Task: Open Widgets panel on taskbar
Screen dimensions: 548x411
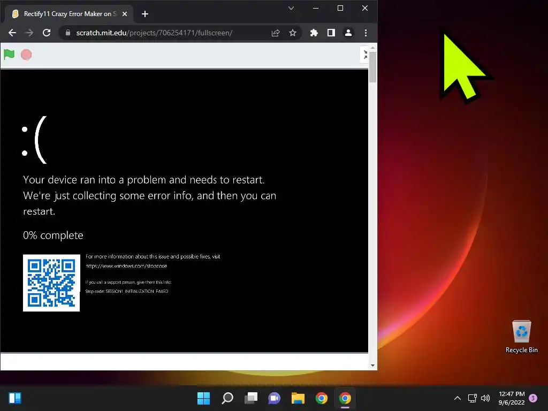Action: [15, 398]
